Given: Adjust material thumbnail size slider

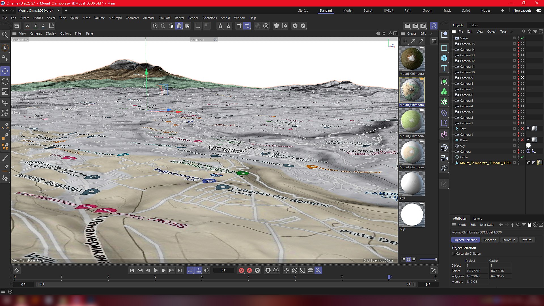Looking at the screenshot, I should pos(428,259).
